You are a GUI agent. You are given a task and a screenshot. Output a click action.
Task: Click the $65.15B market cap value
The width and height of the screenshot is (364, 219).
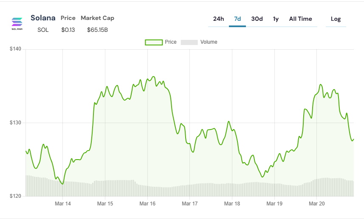[x=97, y=30]
